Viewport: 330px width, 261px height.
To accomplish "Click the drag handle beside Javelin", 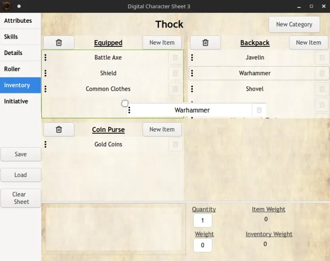I will point(192,58).
